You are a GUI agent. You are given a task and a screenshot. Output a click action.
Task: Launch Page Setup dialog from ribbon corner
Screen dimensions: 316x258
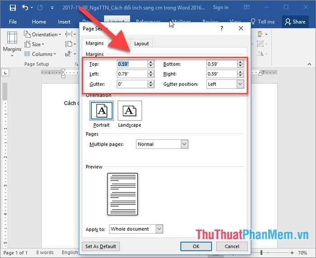point(76,64)
